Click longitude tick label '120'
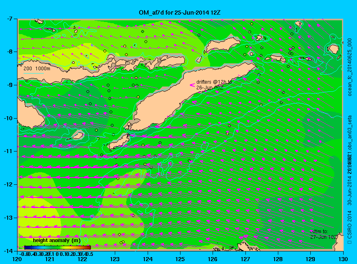Viewport: 357px width, 264px height. click(x=17, y=259)
